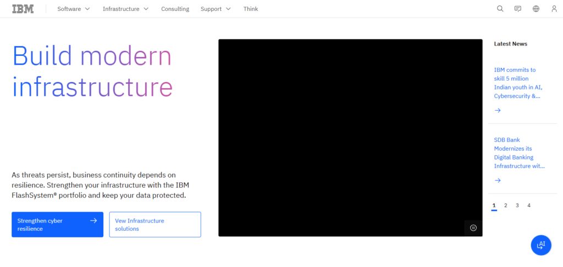Open the globe region selector icon

pos(536,9)
